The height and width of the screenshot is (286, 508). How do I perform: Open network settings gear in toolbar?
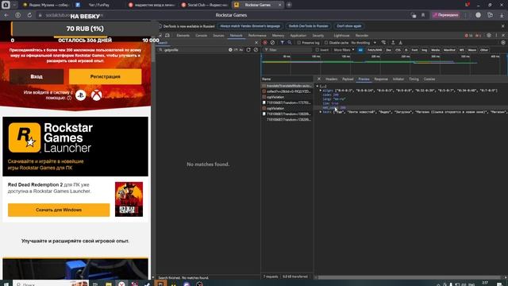pyautogui.click(x=502, y=42)
